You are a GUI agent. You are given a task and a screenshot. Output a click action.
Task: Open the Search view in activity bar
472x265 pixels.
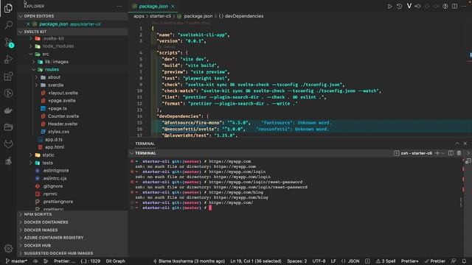click(x=8, y=24)
